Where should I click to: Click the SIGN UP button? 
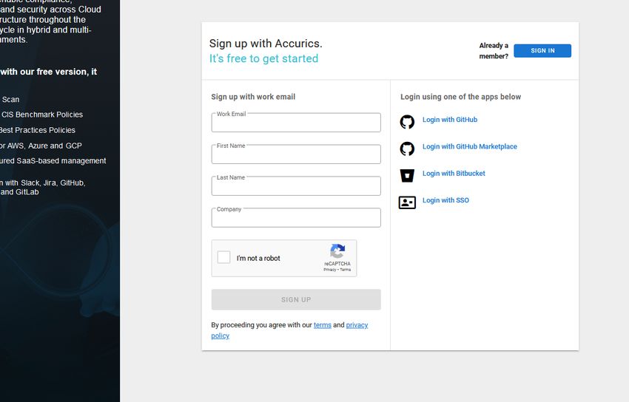click(x=296, y=299)
